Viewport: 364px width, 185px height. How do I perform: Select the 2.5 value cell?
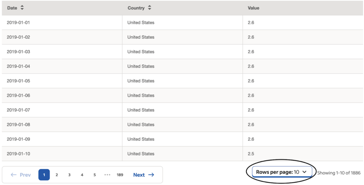(x=251, y=154)
